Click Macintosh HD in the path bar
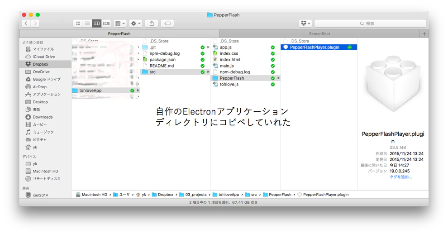 (x=91, y=195)
